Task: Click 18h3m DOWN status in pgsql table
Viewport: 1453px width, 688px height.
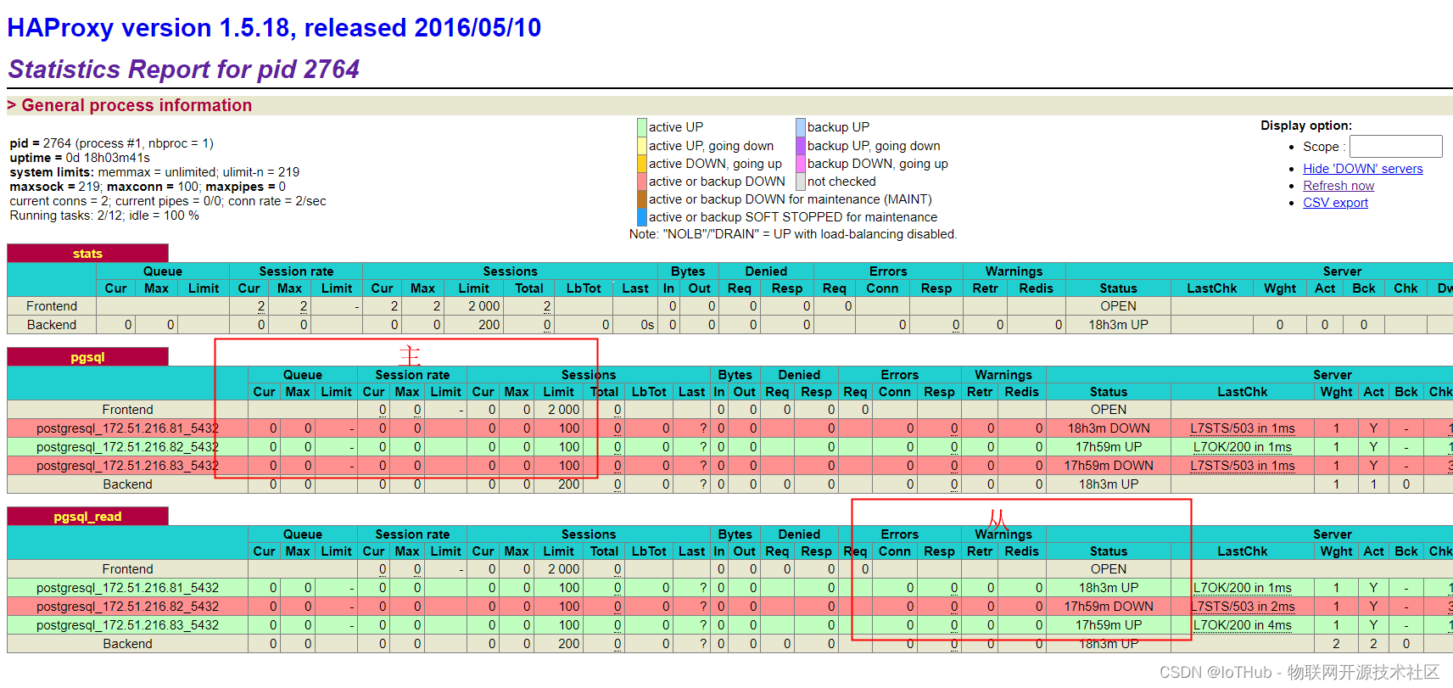Action: 1109,428
